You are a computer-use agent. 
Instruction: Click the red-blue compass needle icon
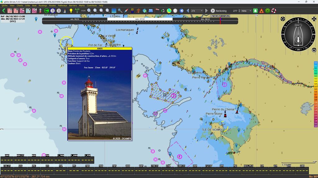(x=126, y=11)
